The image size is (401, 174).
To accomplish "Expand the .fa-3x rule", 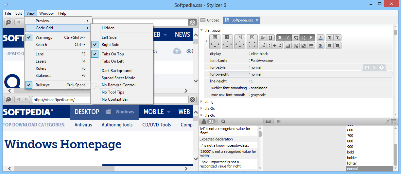I will pyautogui.click(x=201, y=115).
